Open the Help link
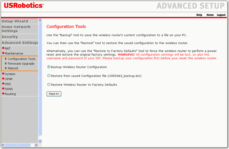This screenshot has height=149, width=229. point(199,15)
